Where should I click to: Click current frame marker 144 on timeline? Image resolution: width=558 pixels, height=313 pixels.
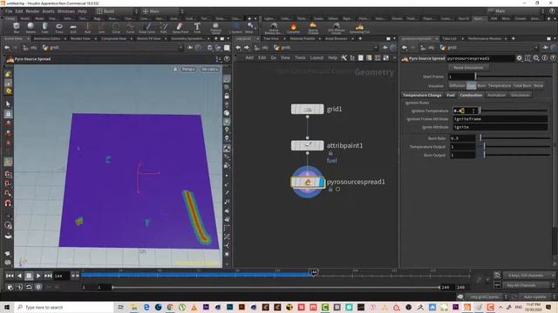[x=313, y=272]
